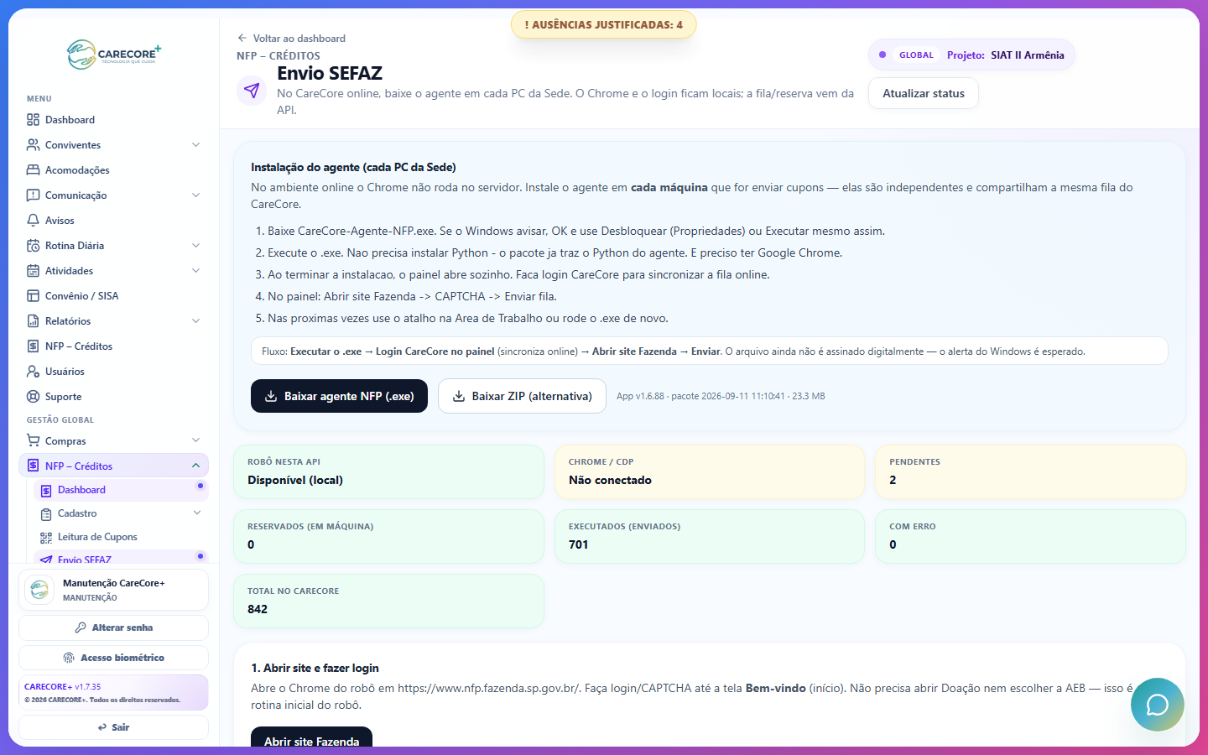
Task: Click the paper plane Envio SEFAZ icon
Action: (x=252, y=90)
